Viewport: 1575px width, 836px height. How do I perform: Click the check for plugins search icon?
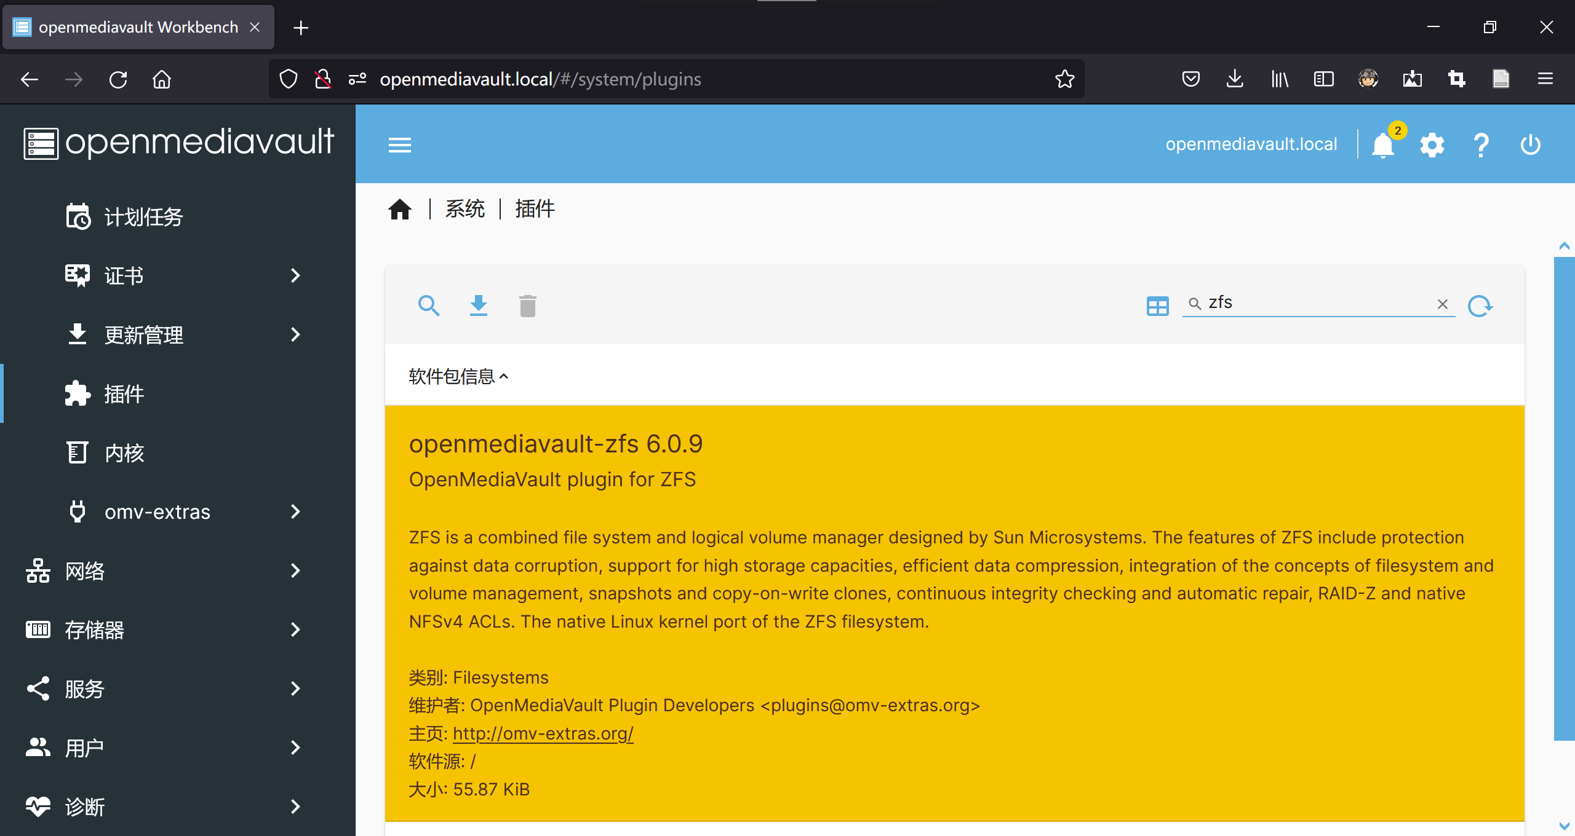pos(429,306)
